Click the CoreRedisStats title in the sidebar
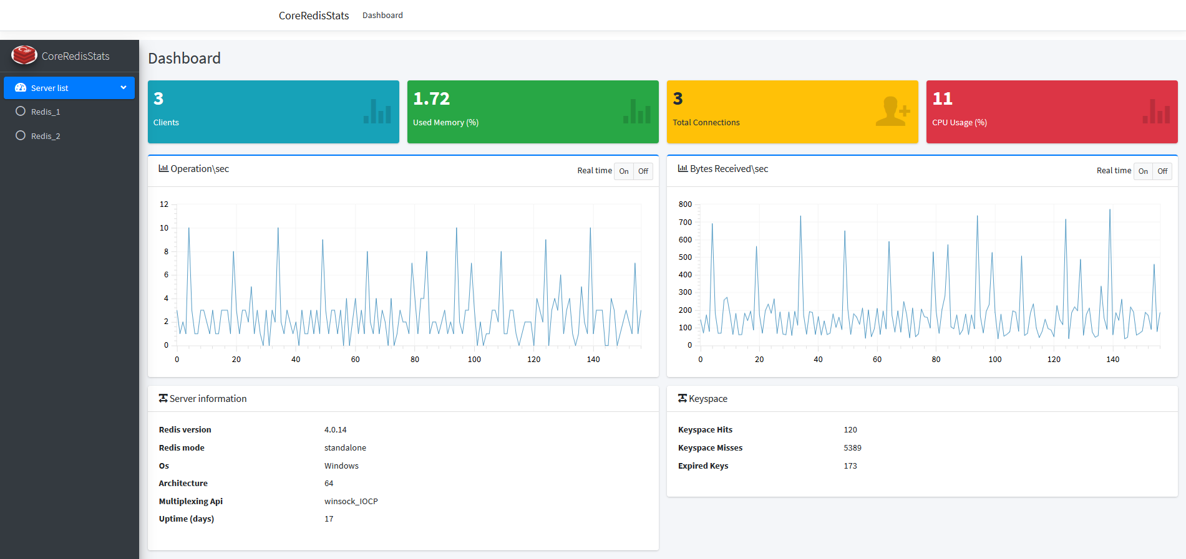 click(75, 56)
